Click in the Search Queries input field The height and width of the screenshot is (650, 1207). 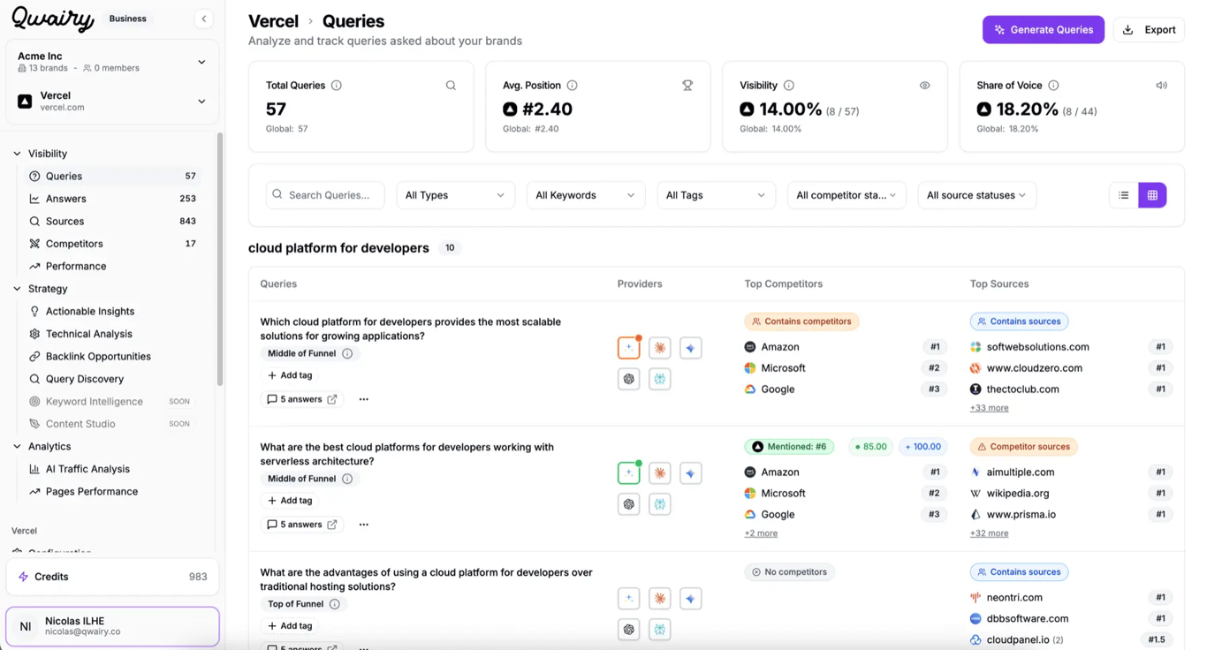(x=331, y=194)
